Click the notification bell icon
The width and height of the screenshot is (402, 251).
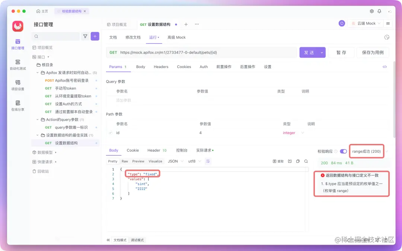379,12
